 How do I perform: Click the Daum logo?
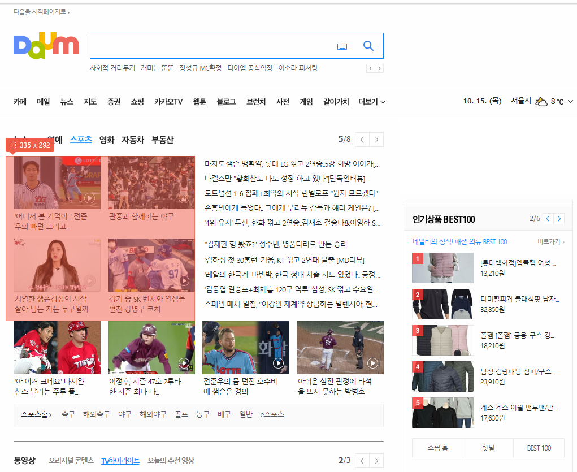coord(46,46)
